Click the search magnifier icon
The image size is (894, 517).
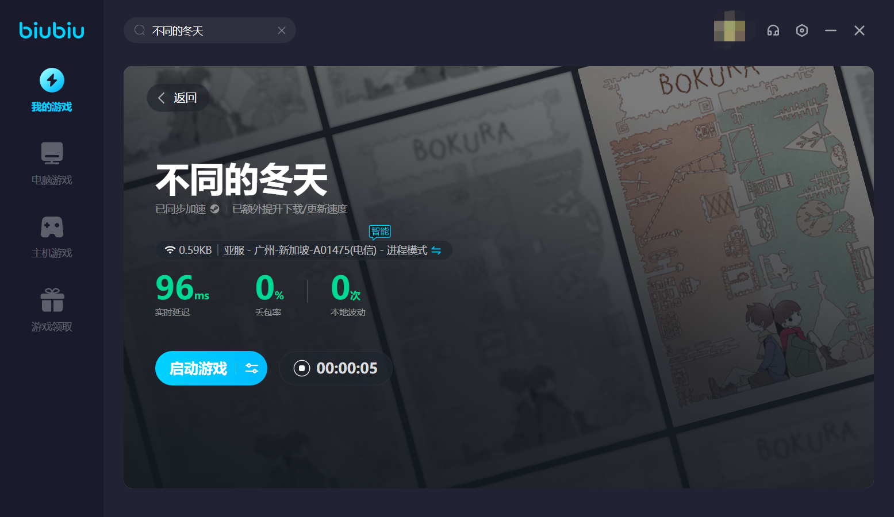click(140, 30)
